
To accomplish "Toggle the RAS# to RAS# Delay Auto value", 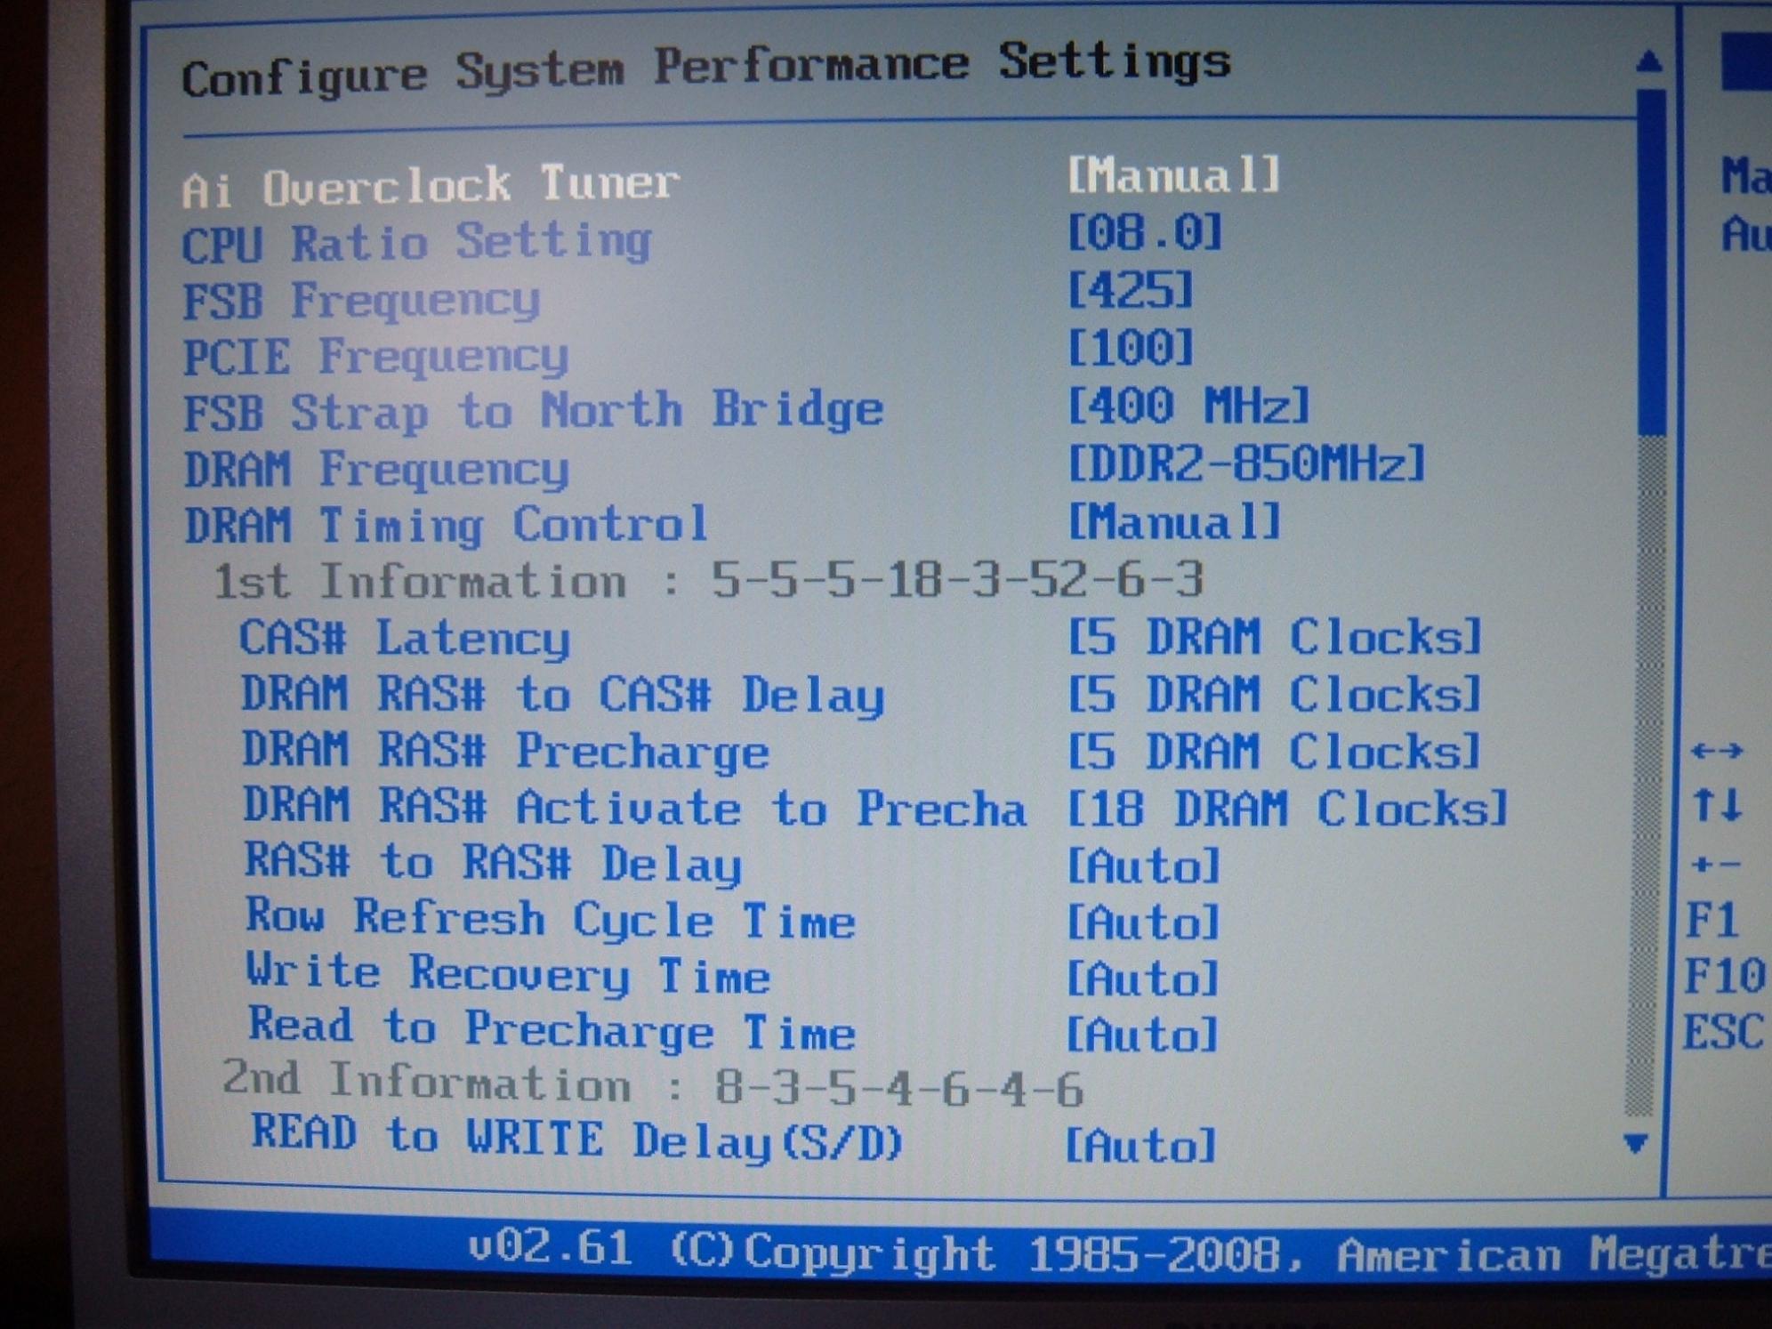I will pyautogui.click(x=1143, y=866).
